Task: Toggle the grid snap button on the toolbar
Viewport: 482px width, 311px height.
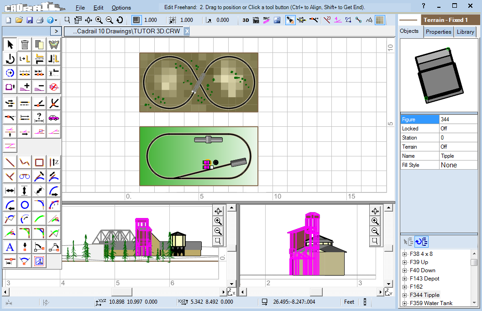Action: [136, 20]
